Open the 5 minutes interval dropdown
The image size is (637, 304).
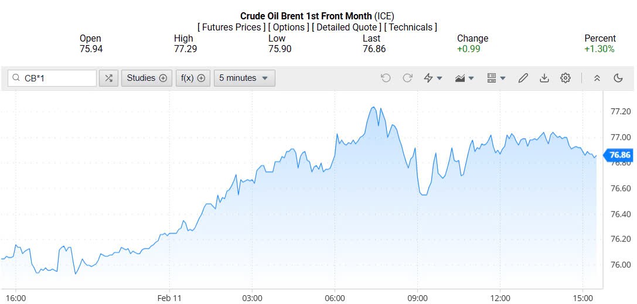coord(244,78)
